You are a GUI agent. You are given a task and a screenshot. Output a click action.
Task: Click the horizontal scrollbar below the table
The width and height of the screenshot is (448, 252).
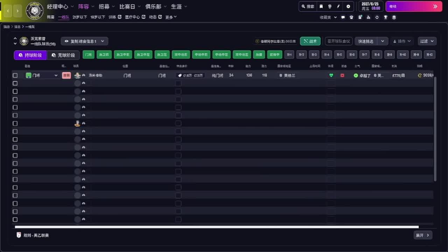point(216,227)
